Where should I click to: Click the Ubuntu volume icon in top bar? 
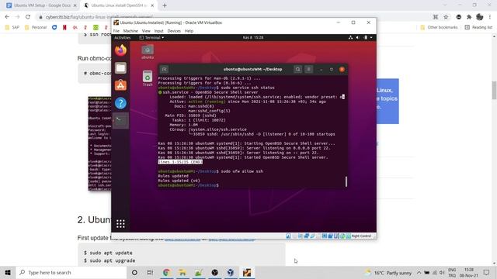click(x=357, y=37)
